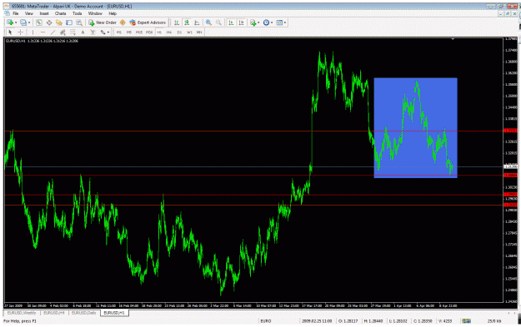Screen dimensions: 521x327
Task: Click the New Order button
Action: [103, 22]
